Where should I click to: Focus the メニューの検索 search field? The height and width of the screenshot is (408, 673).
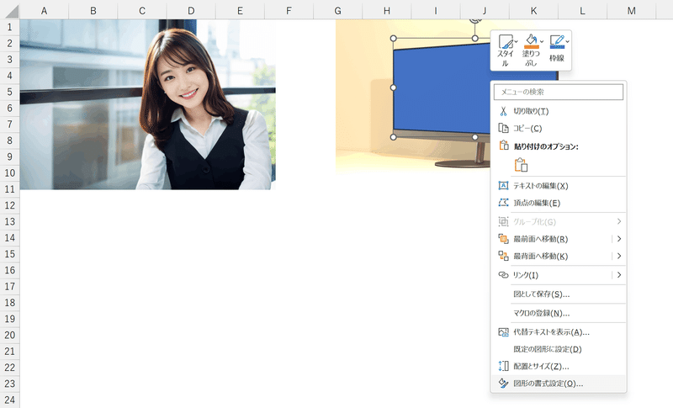[559, 92]
